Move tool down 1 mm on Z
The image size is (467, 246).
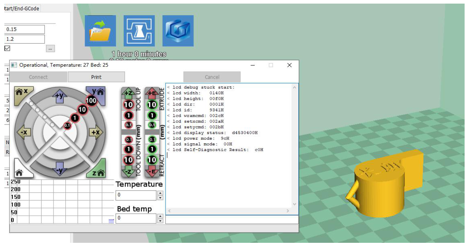(128, 149)
